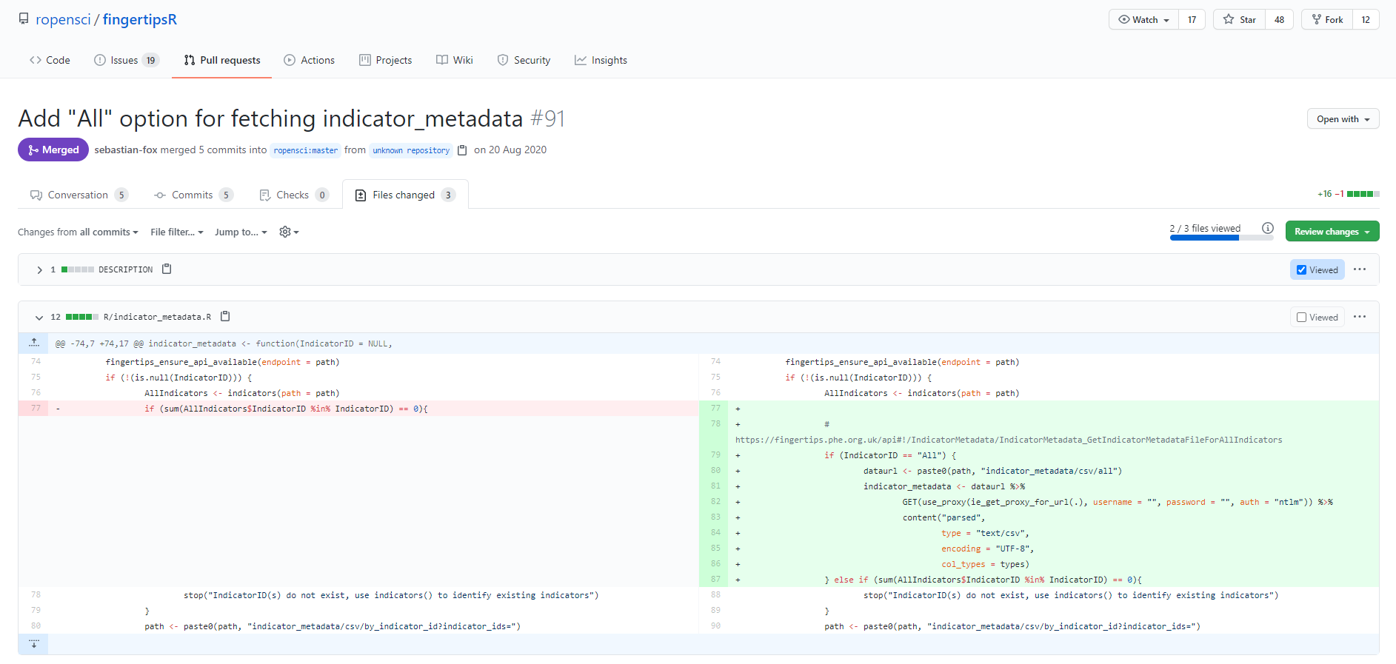Click fork count 12
Image resolution: width=1396 pixels, height=664 pixels.
(x=1366, y=19)
